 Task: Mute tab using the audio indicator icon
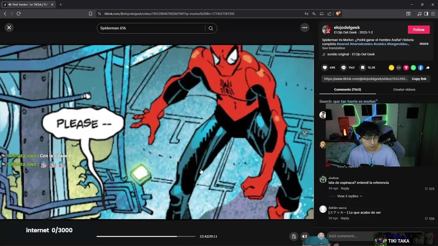(10, 4)
